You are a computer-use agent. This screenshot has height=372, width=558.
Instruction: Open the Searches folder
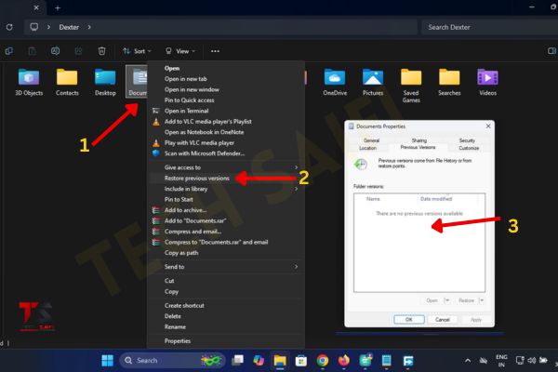(449, 82)
